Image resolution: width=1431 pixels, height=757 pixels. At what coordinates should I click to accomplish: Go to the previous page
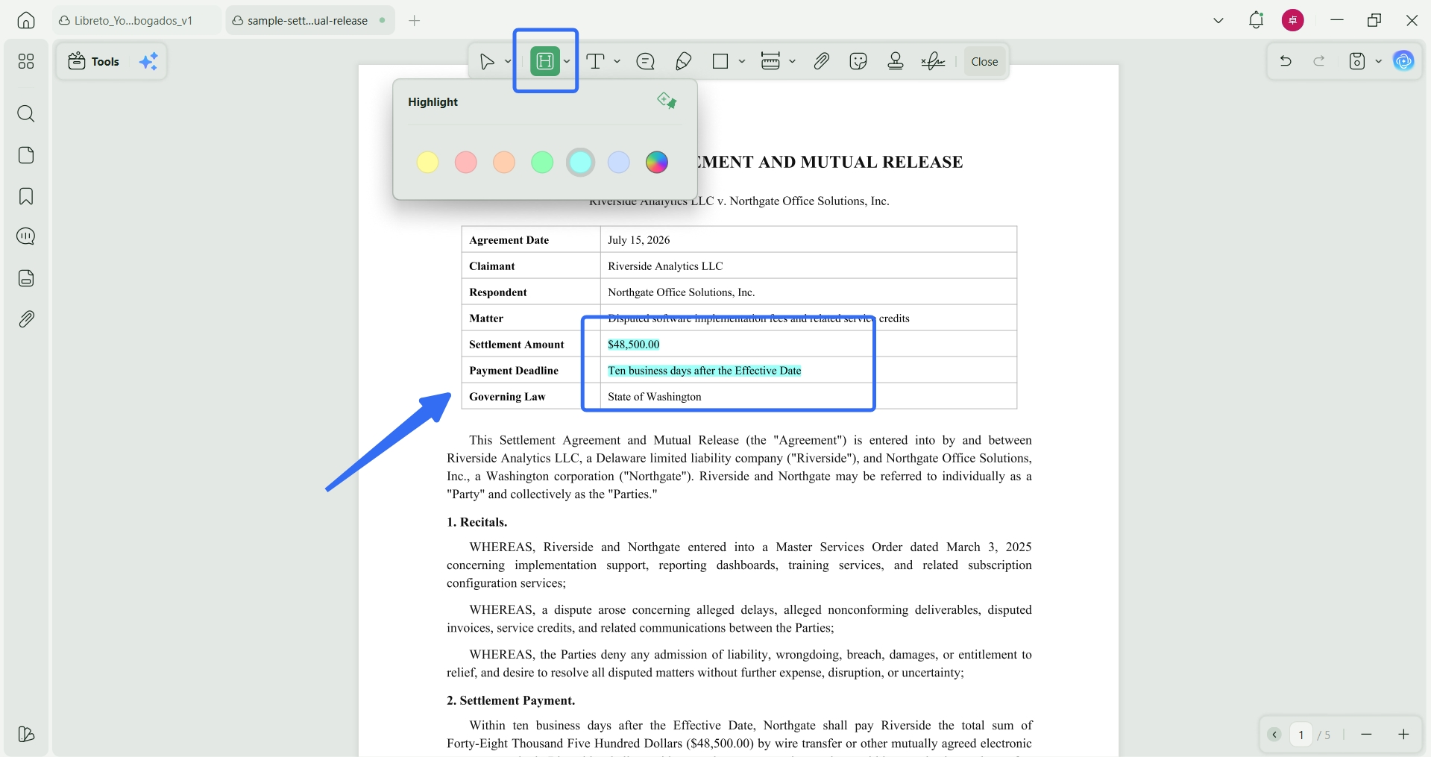1274,735
